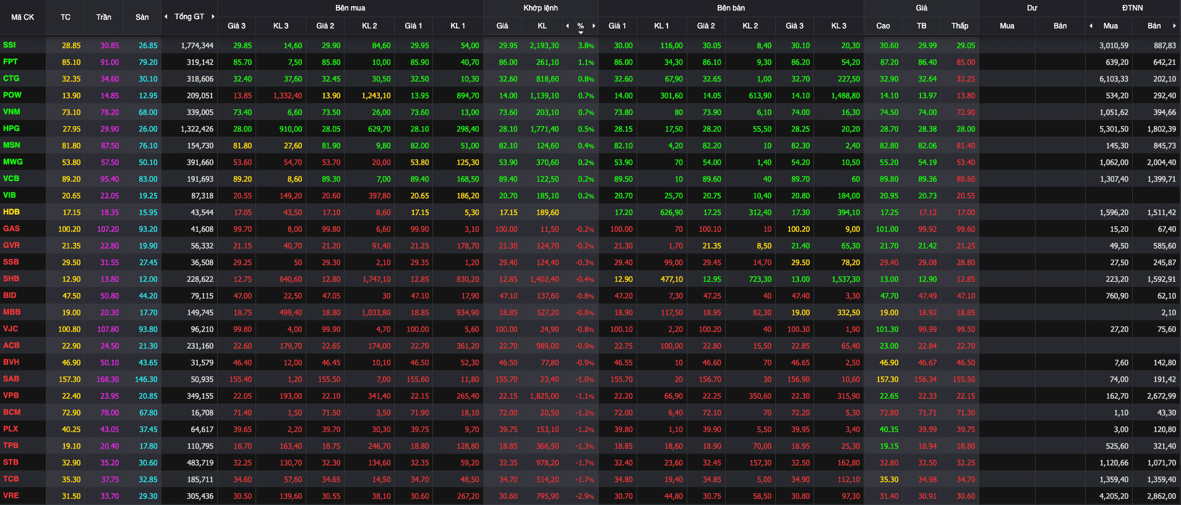Click the Bán sub-header under Dư

tap(1060, 26)
